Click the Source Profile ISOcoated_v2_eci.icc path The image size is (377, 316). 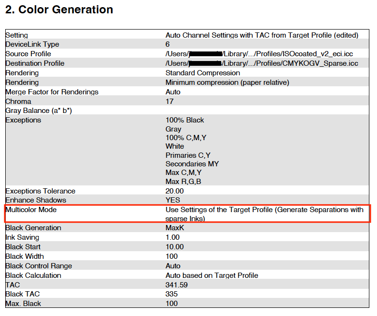point(260,54)
